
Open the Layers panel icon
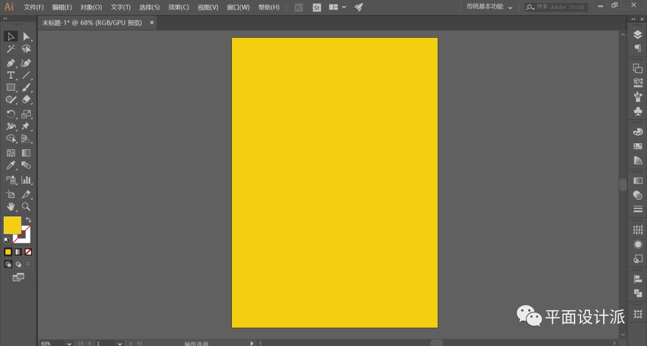(x=637, y=35)
